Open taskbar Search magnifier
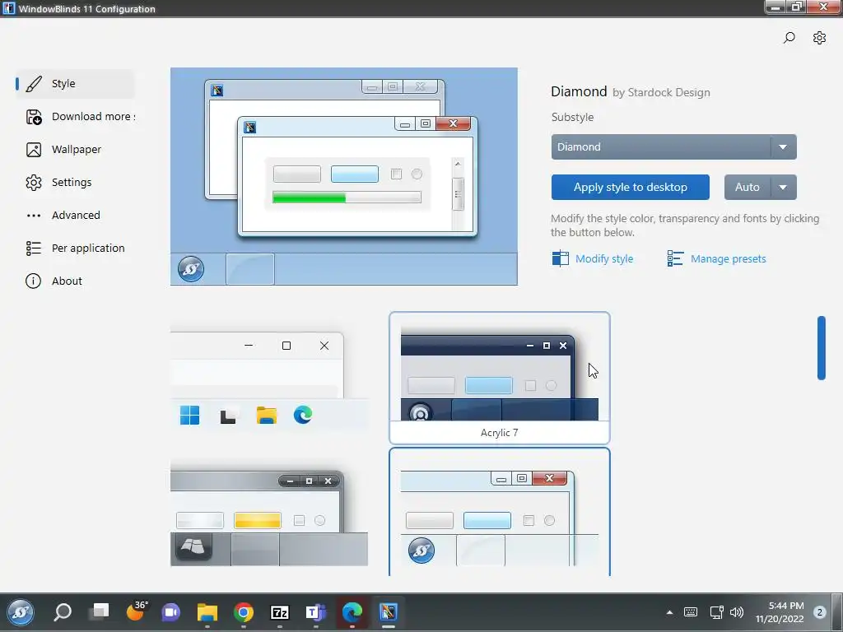This screenshot has width=843, height=632. pyautogui.click(x=63, y=612)
